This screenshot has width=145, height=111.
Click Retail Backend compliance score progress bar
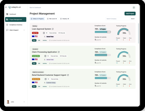[103, 78]
